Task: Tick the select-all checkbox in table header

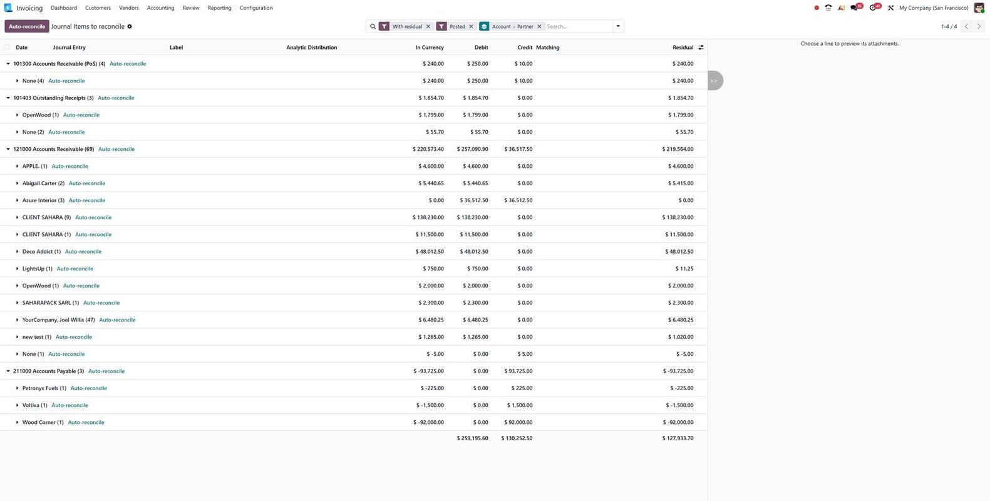Action: tap(8, 48)
